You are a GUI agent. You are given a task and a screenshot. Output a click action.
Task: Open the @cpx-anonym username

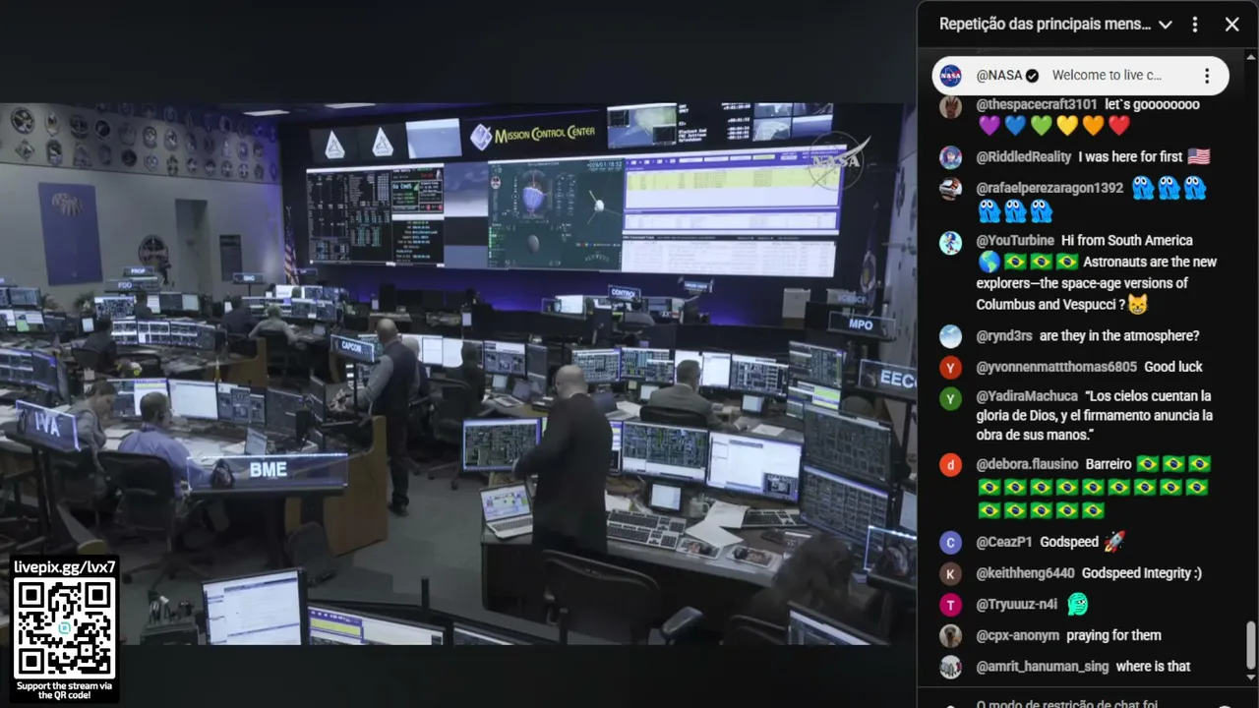coord(1018,635)
